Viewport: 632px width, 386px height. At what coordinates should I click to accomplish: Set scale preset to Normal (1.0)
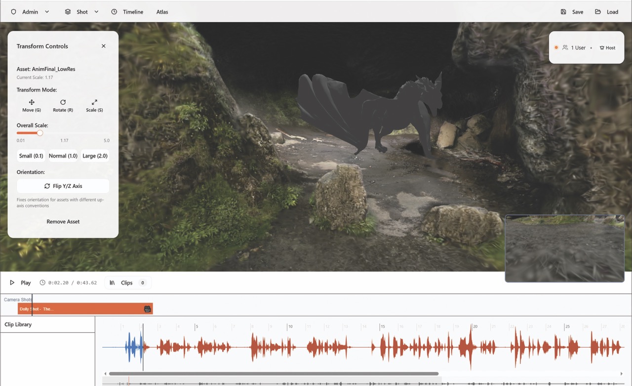[63, 156]
